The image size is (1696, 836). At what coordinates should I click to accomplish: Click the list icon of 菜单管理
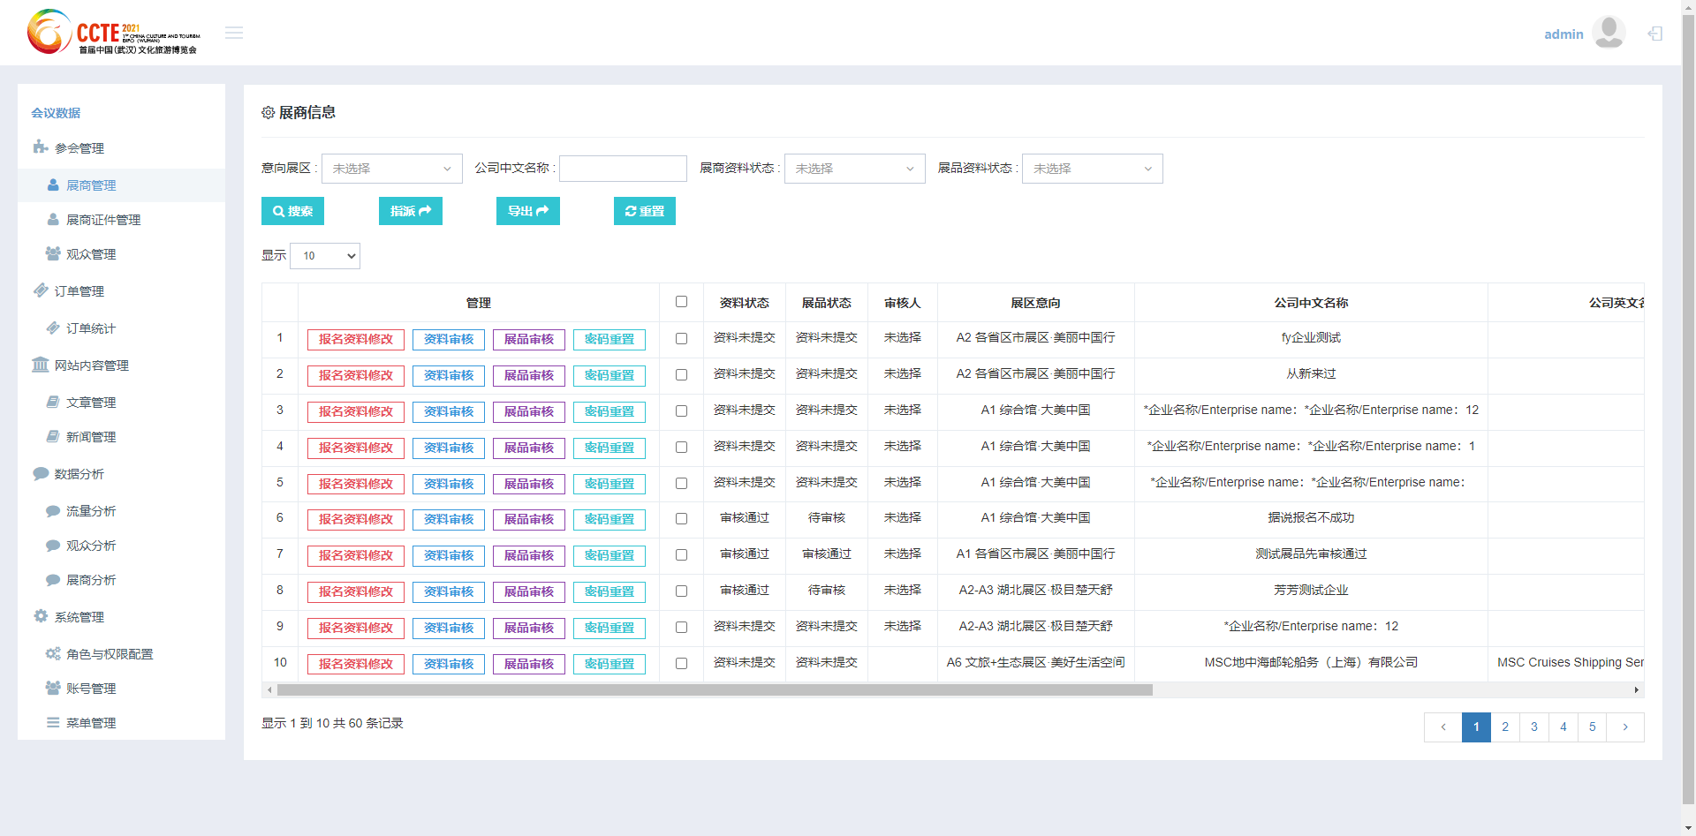pyautogui.click(x=53, y=722)
